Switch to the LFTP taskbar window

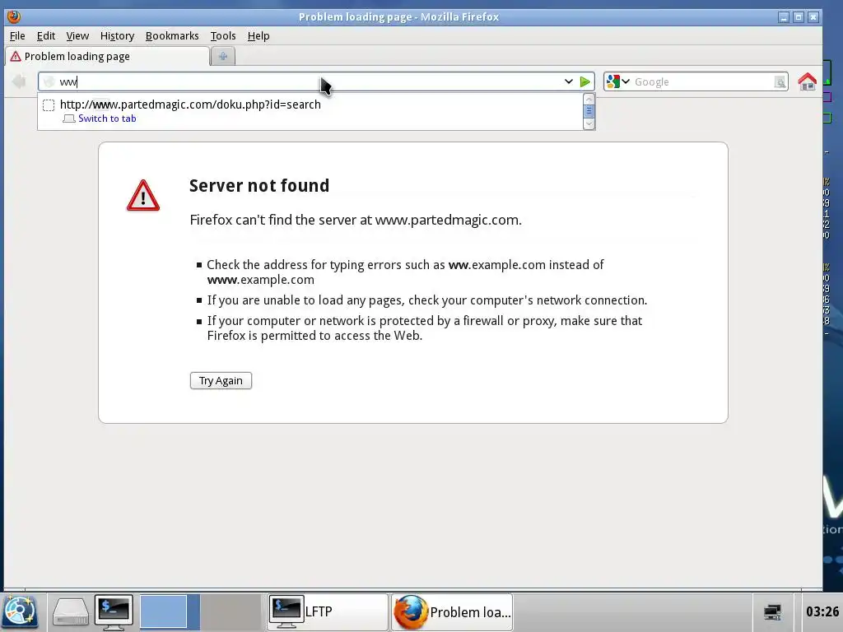click(328, 611)
